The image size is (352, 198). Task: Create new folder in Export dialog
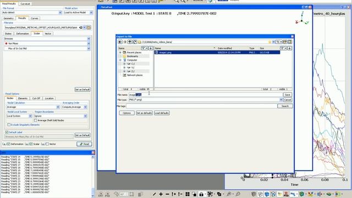285,42
